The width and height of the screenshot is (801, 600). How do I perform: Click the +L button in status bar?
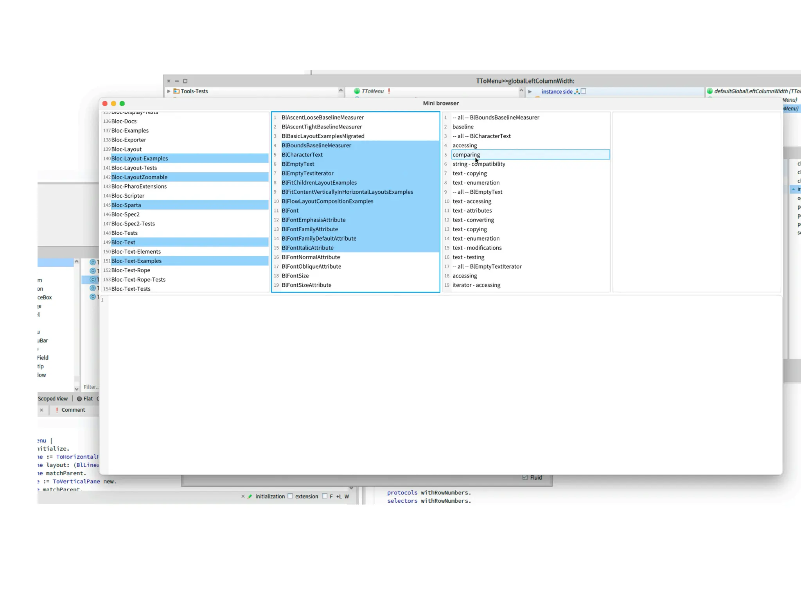339,496
